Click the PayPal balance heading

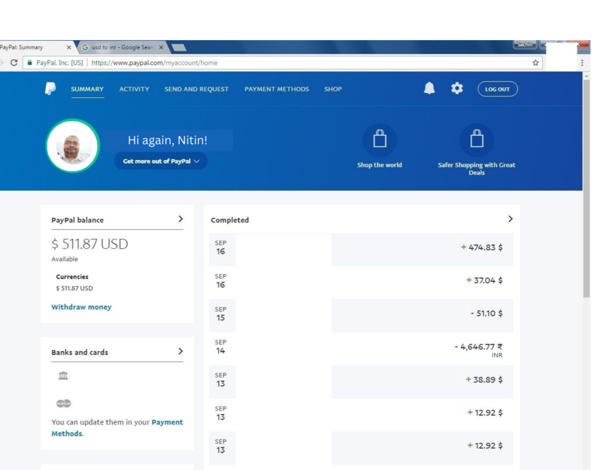(77, 220)
